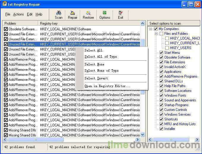Minimize the 1st Registry Repair window
Screen dimensions: 202x154
184,4
